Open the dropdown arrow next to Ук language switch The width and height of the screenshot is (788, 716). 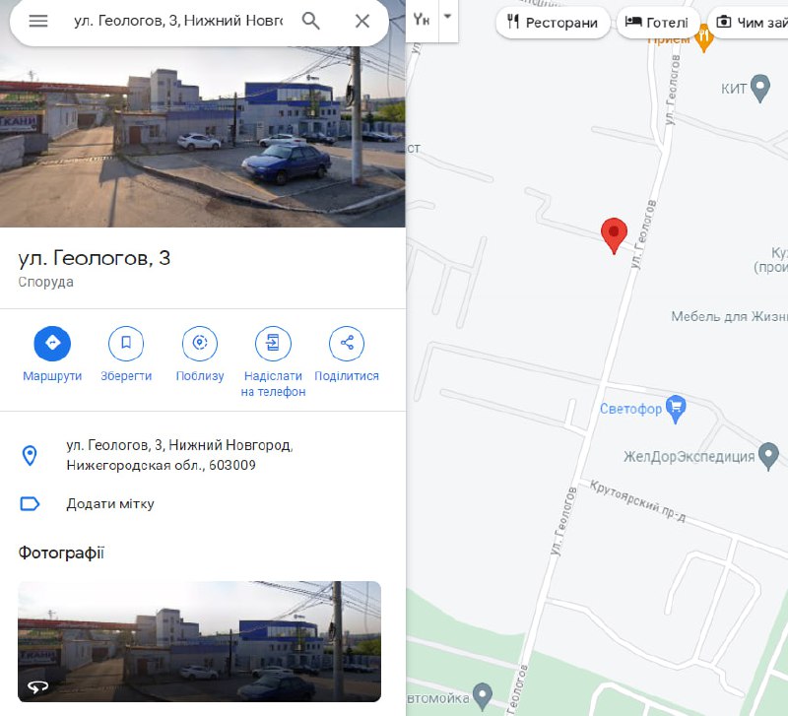click(447, 17)
